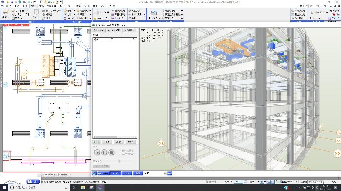This screenshot has height=191, width=341.
Task: Click the Usage Settings (用途の設定) ribbon item
Action: (x=298, y=14)
